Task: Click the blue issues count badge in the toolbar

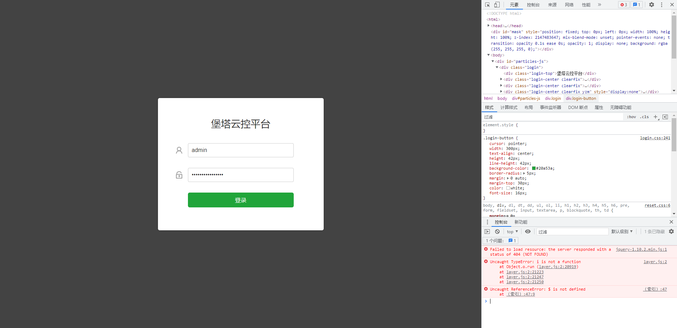Action: [636, 5]
